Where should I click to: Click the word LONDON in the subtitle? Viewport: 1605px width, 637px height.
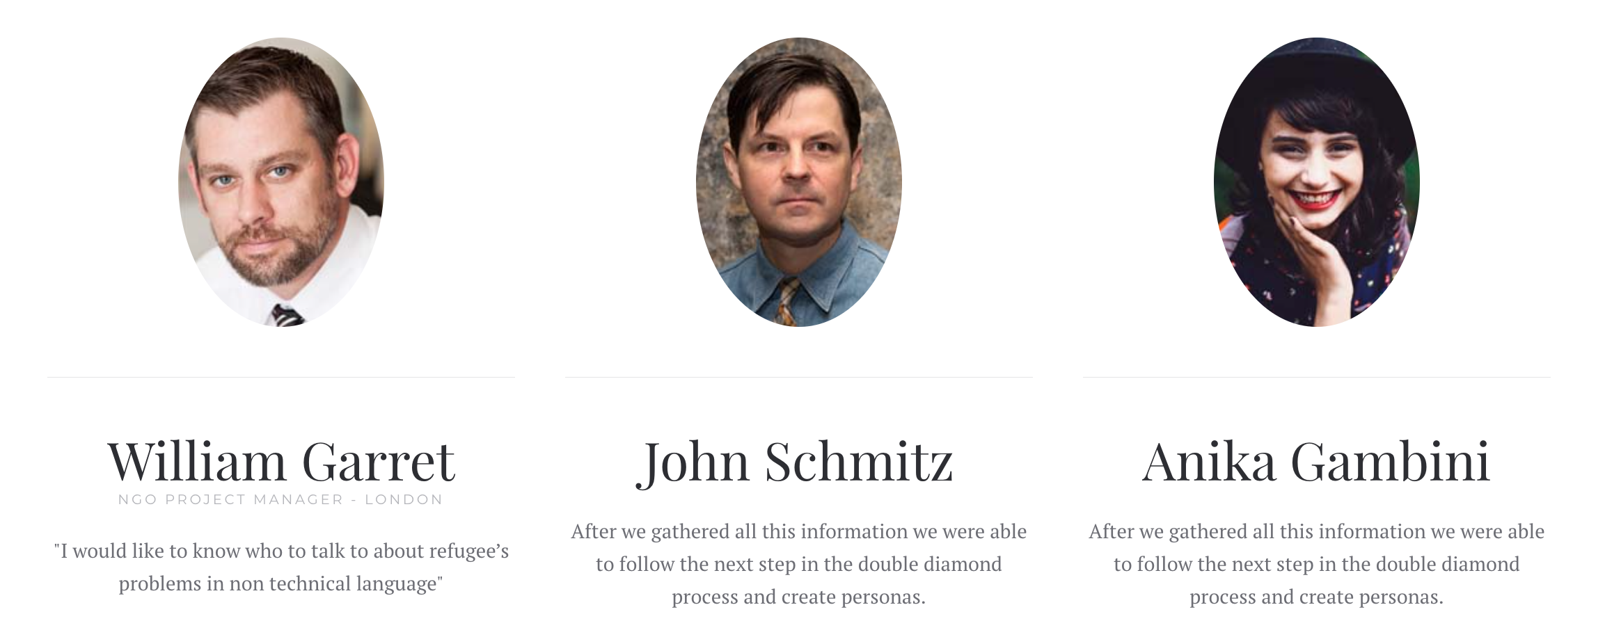(404, 499)
